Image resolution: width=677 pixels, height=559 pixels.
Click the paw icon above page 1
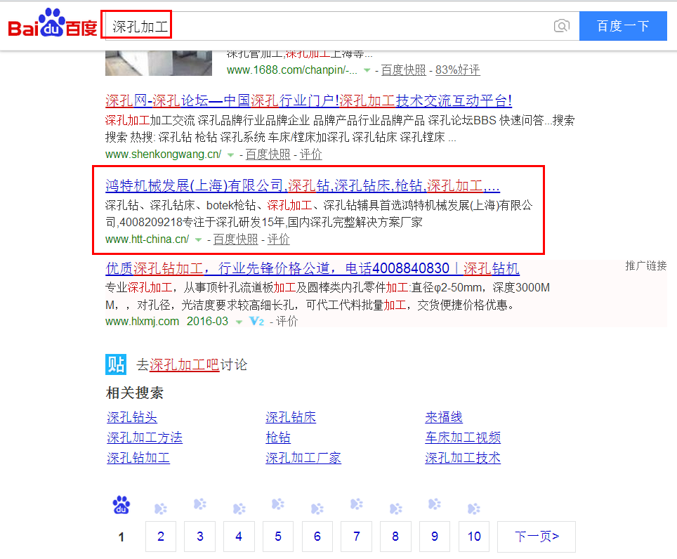coord(121,506)
